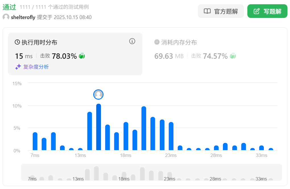The height and width of the screenshot is (189, 290).
Task: Click the 写题解 write solution button
Action: pyautogui.click(x=267, y=11)
